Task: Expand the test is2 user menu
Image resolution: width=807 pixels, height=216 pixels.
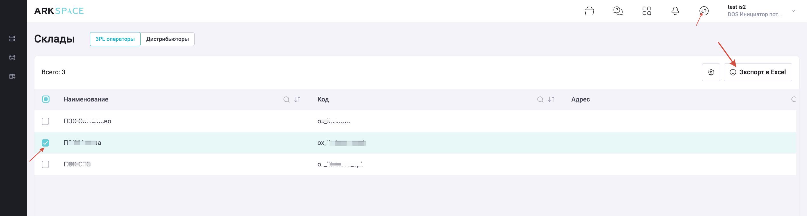Action: (793, 11)
